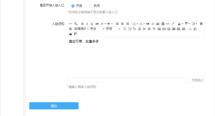Delete the table column
Viewport: 215px width, 116px height.
[x=154, y=29]
